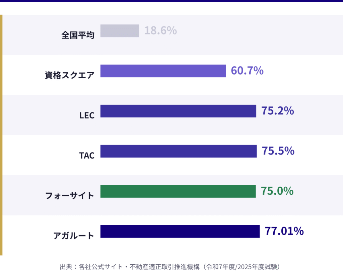
Task: Click the LEC category label
Action: [87, 115]
